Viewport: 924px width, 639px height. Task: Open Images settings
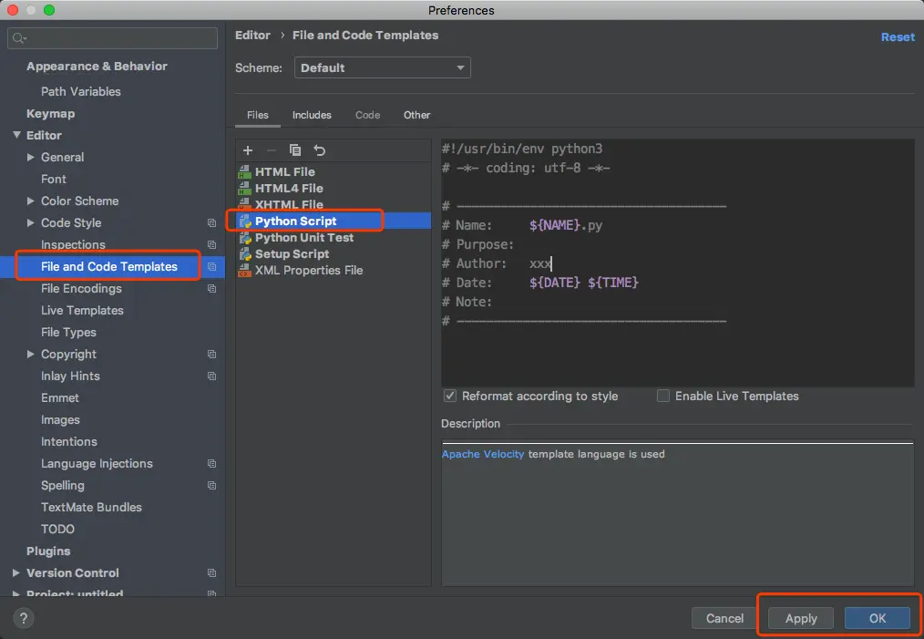[60, 419]
